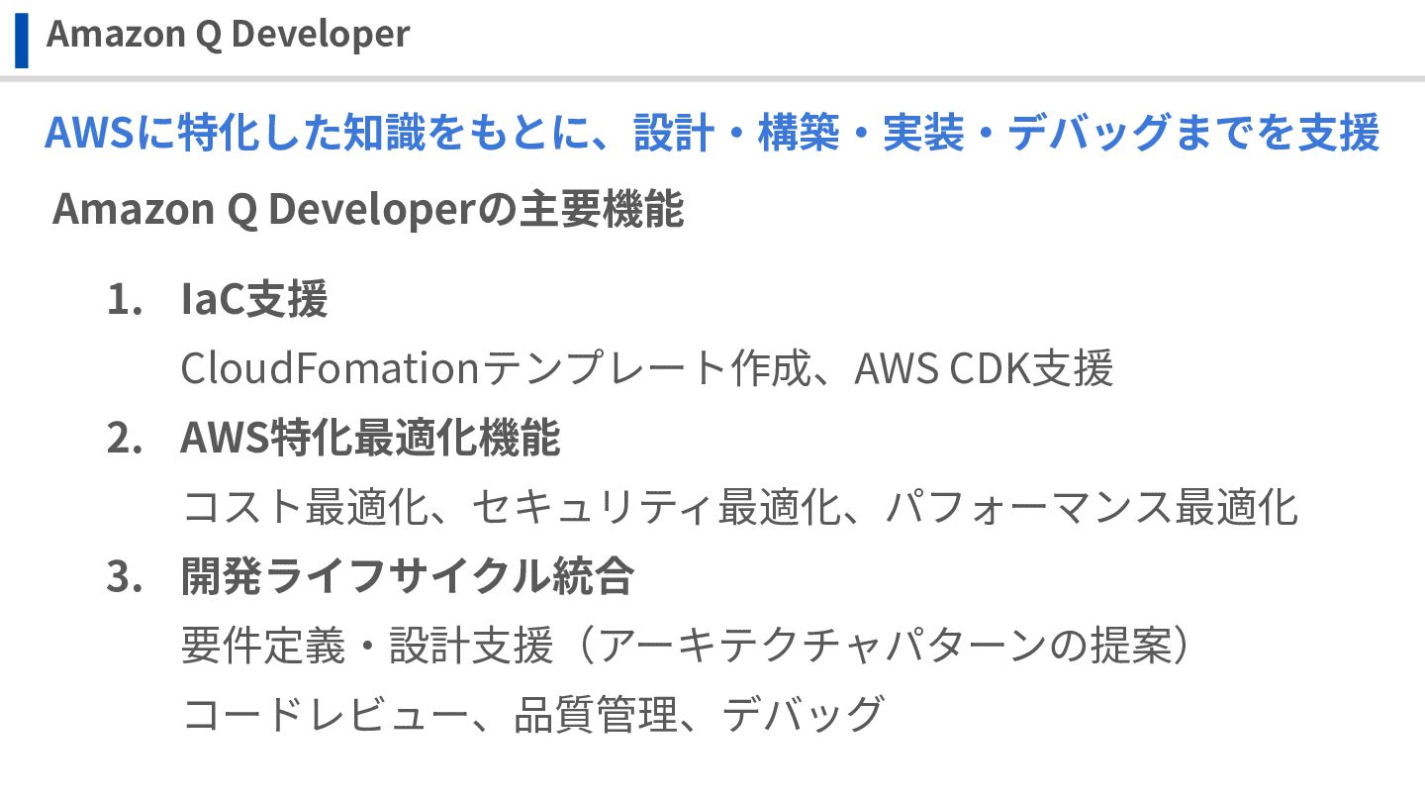Click the text "要件定義・設計支援"
The height and width of the screenshot is (802, 1425).
[367, 647]
